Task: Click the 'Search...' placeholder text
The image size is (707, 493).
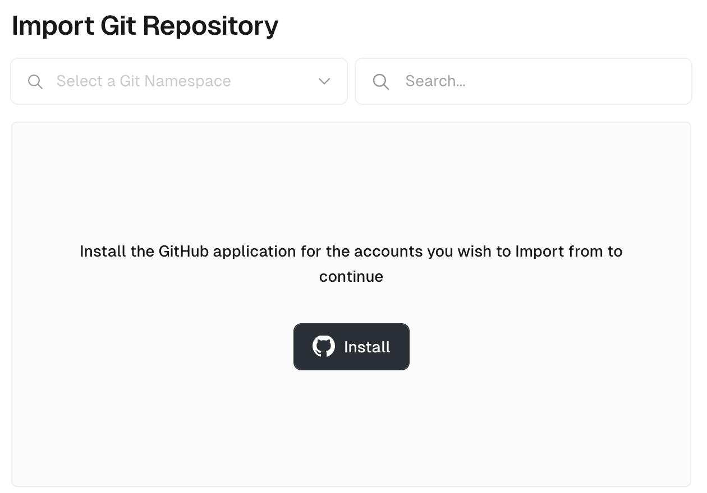Action: click(435, 81)
